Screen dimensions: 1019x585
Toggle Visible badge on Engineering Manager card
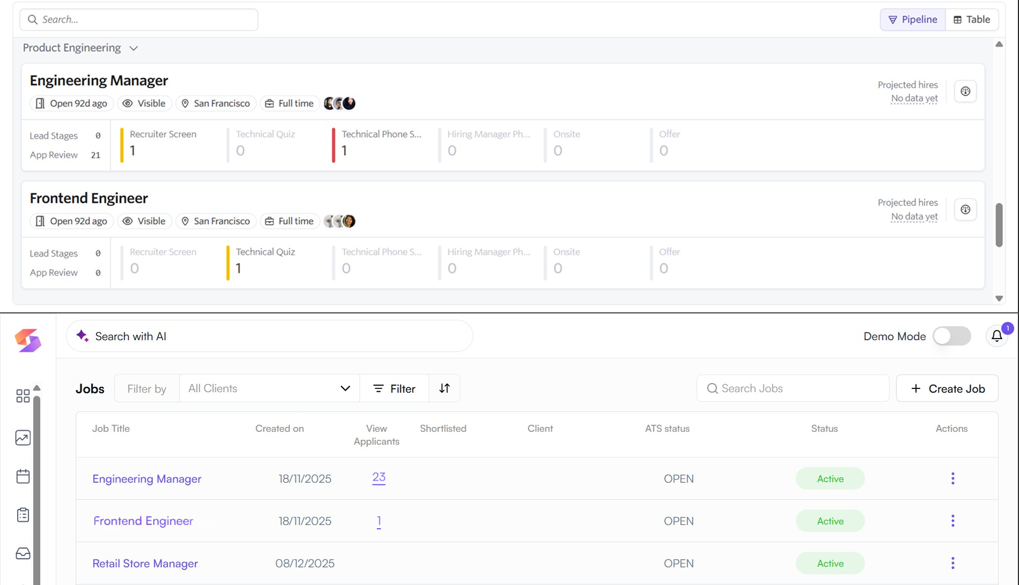(144, 103)
